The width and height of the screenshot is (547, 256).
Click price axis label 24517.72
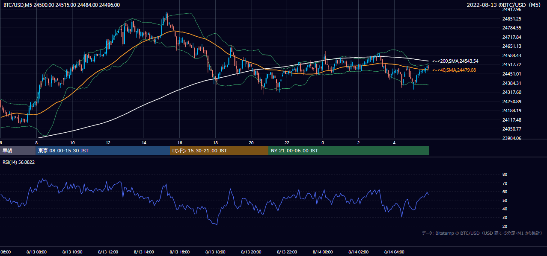512,64
